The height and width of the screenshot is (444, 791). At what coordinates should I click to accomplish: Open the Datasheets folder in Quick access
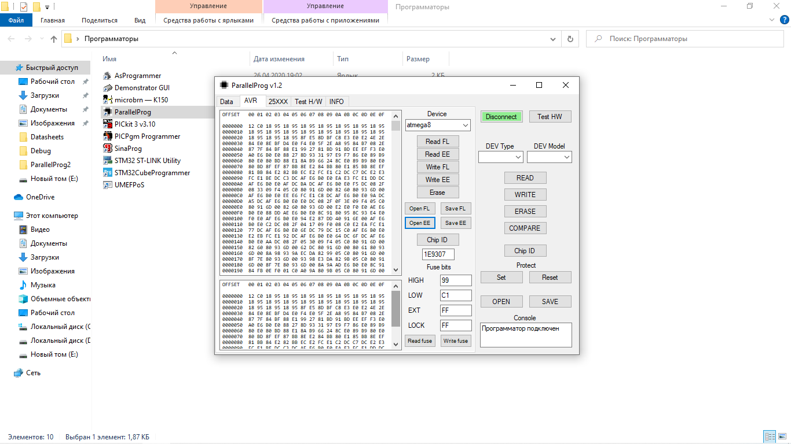[x=41, y=137]
